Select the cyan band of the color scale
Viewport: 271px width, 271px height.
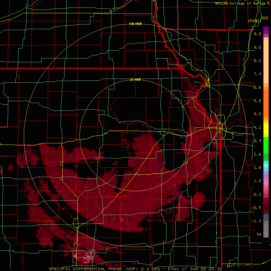266,166
